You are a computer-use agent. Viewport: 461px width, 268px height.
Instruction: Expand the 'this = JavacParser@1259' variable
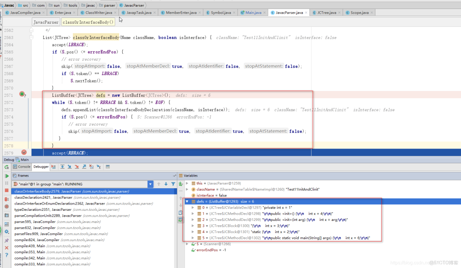tap(187, 183)
